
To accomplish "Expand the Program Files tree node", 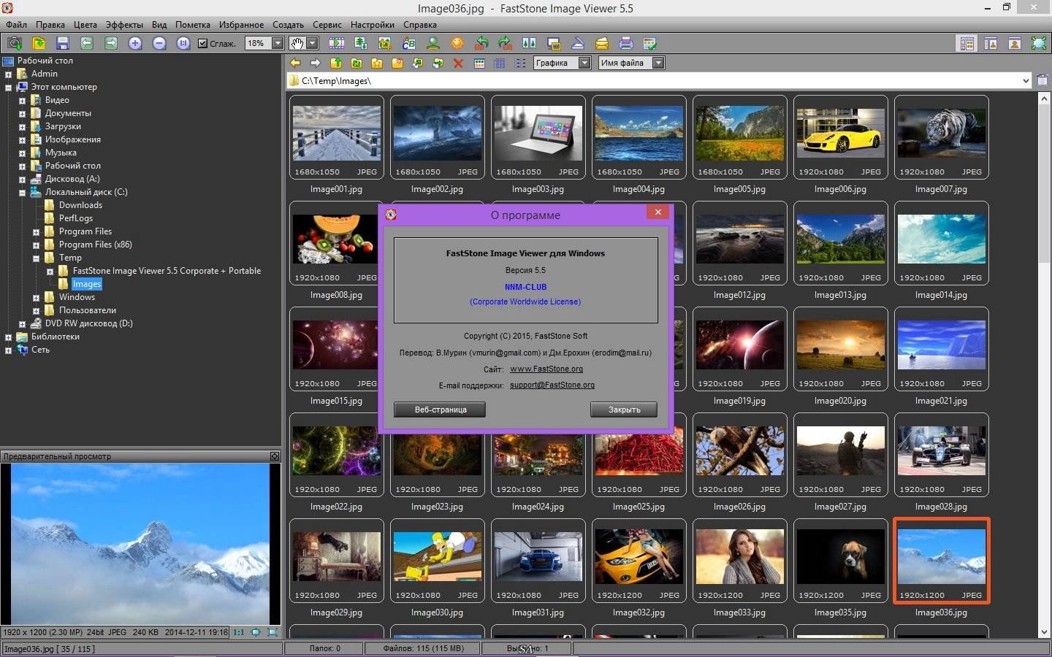I will click(36, 232).
